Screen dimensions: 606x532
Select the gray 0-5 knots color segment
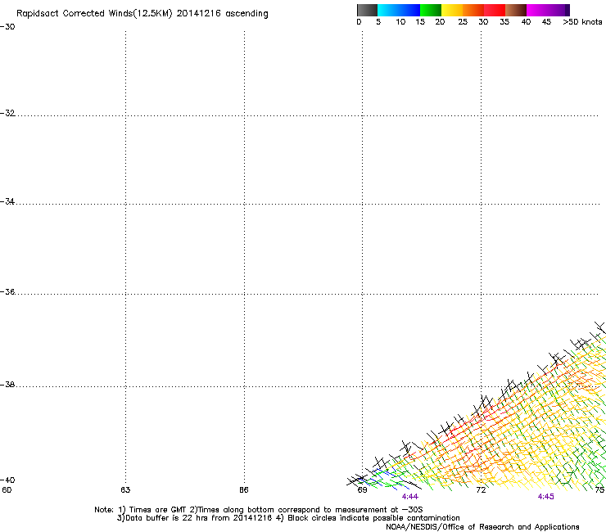click(x=367, y=10)
